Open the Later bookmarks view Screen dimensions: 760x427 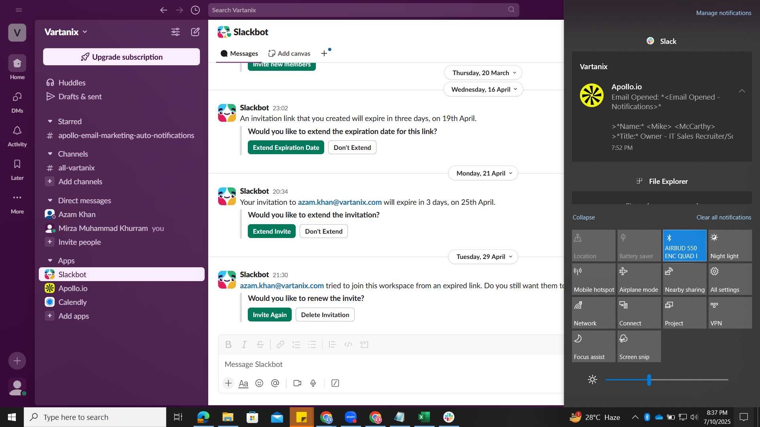pos(17,169)
